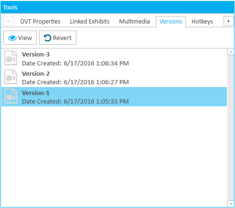
Task: Click the scrollbar down arrow
Action: click(x=231, y=204)
